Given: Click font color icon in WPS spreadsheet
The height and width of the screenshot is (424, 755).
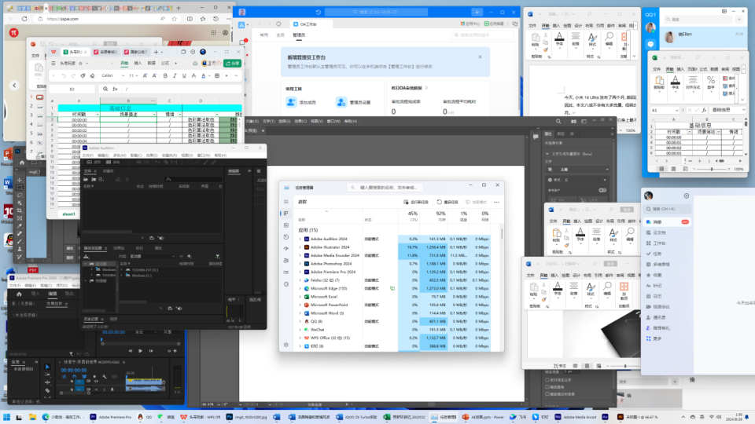Looking at the screenshot, I should click(203, 75).
